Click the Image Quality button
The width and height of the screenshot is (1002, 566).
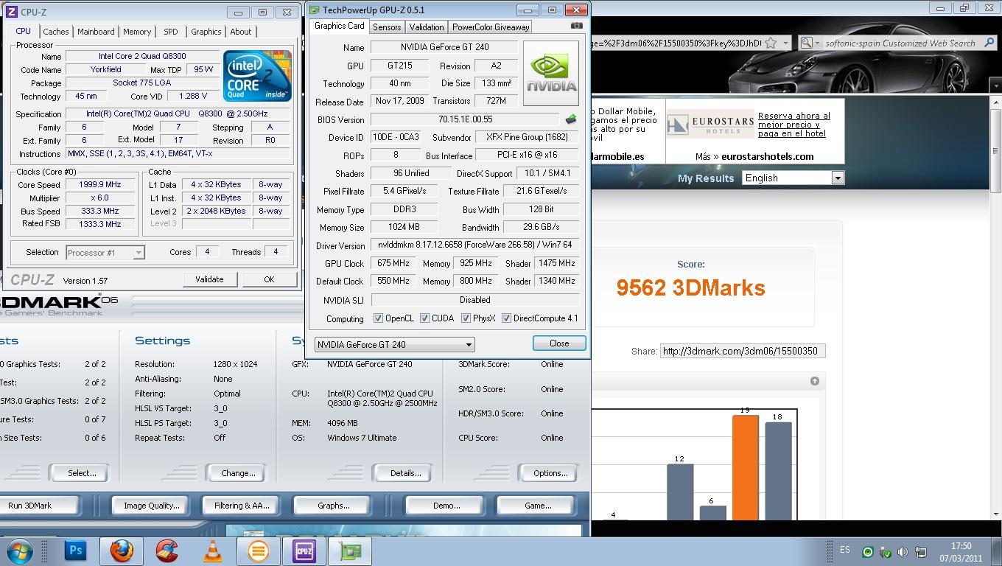(152, 506)
